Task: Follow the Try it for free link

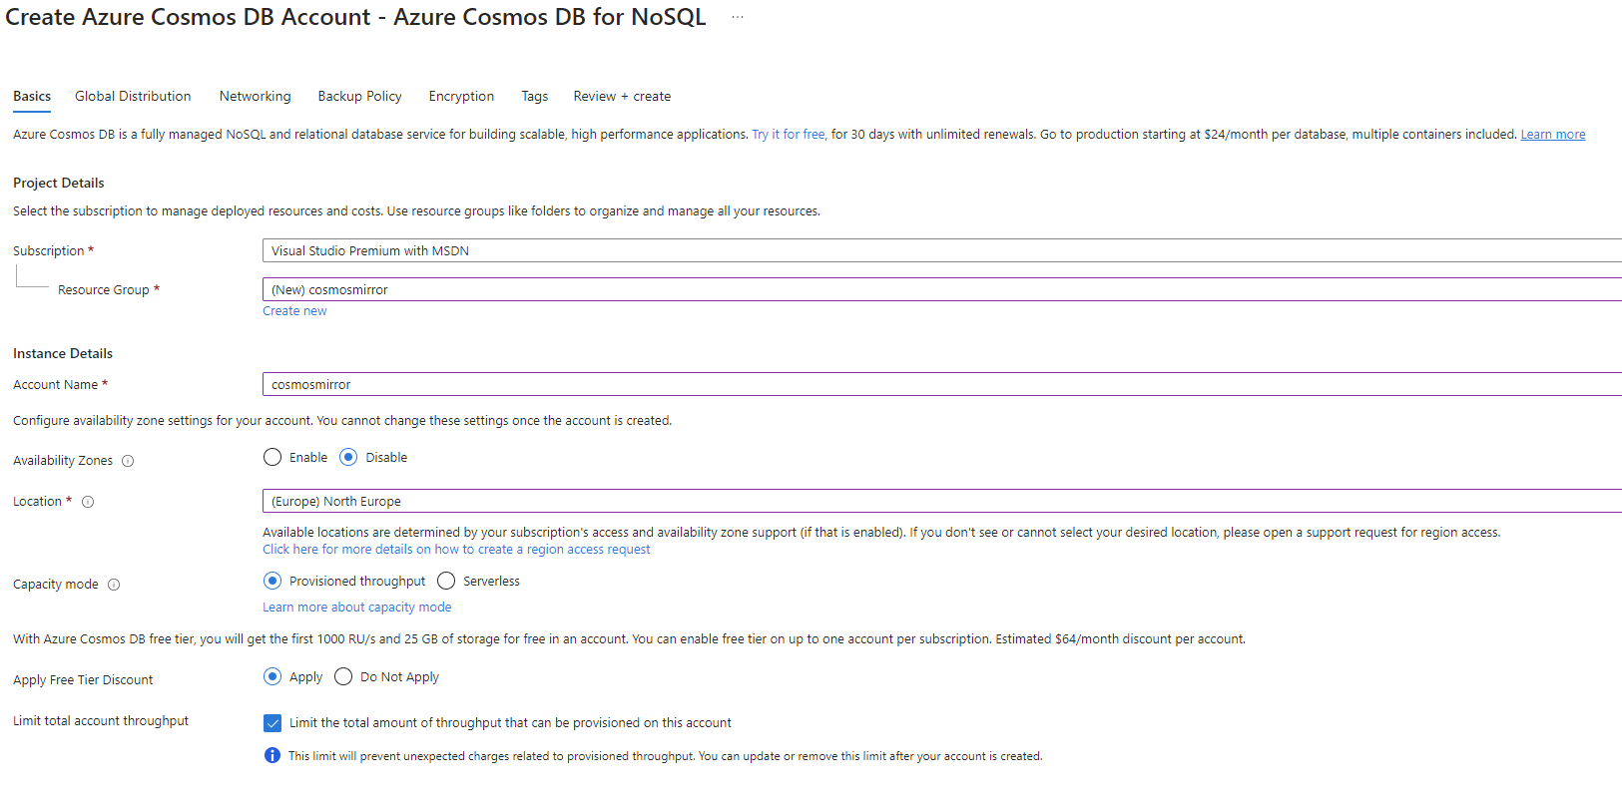Action: click(x=789, y=135)
